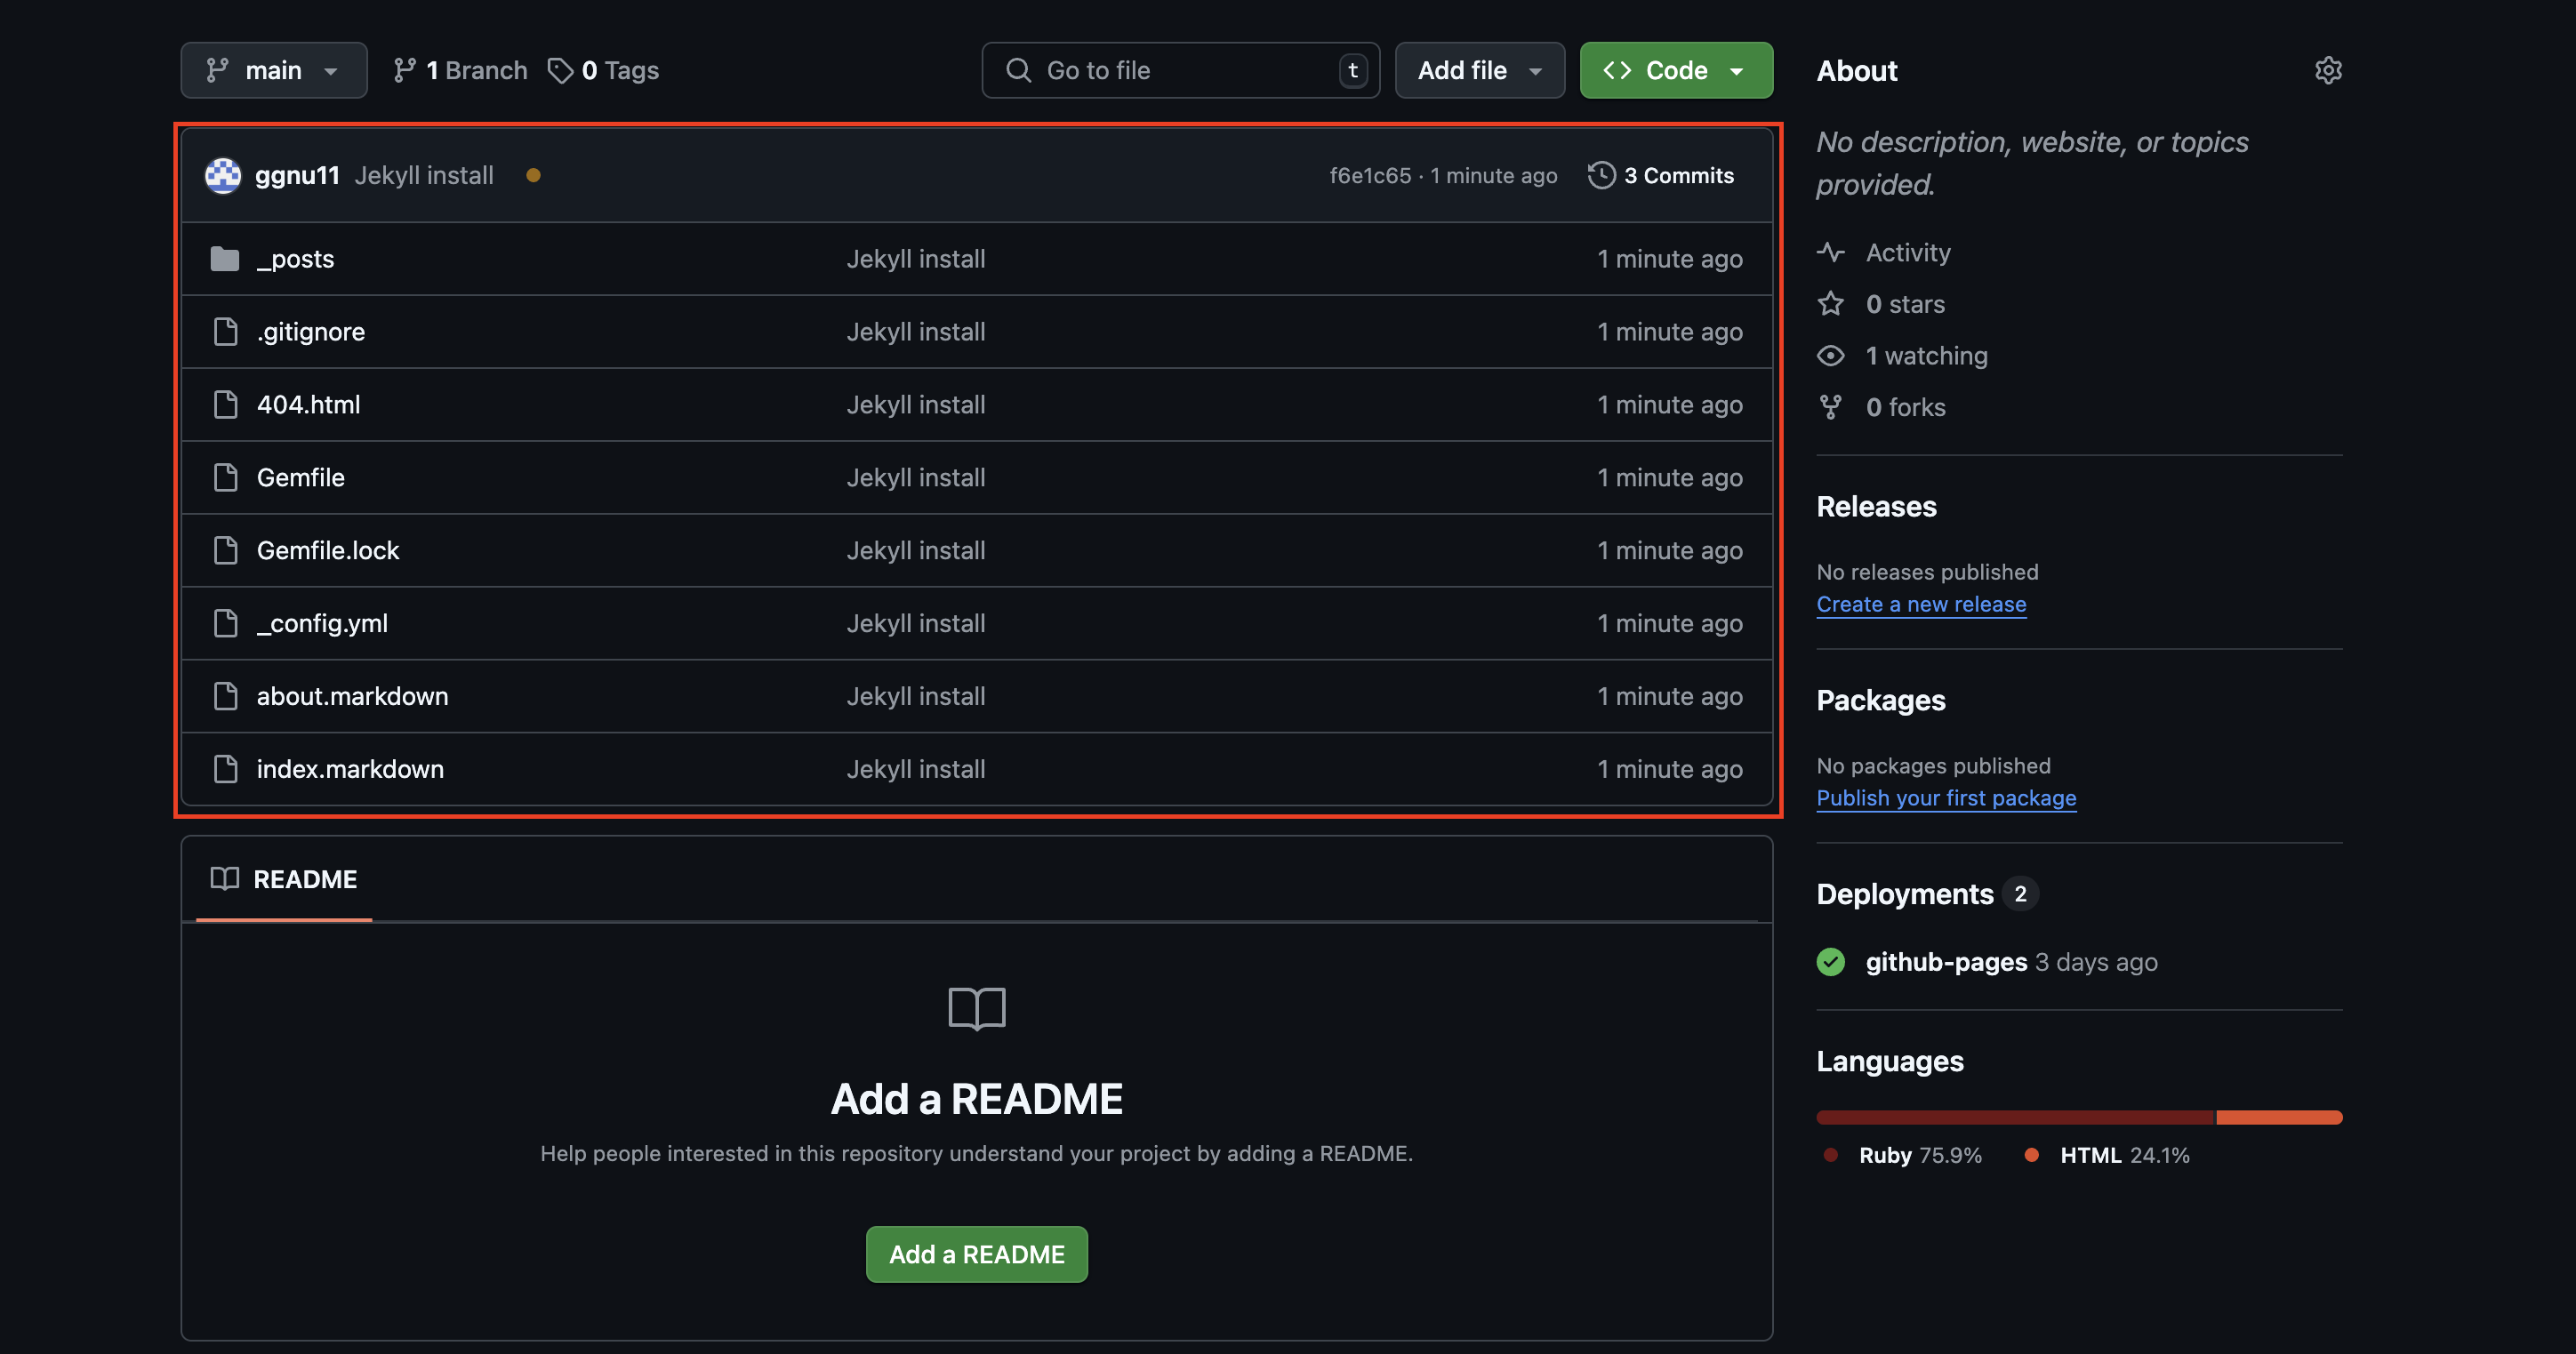Open the repository settings gear
The image size is (2576, 1354).
click(x=2329, y=70)
